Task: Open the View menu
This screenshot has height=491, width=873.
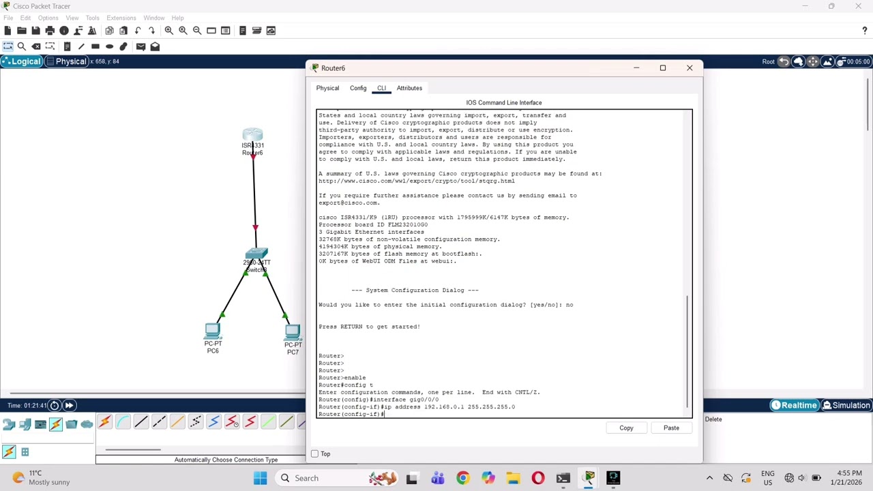Action: (x=72, y=18)
